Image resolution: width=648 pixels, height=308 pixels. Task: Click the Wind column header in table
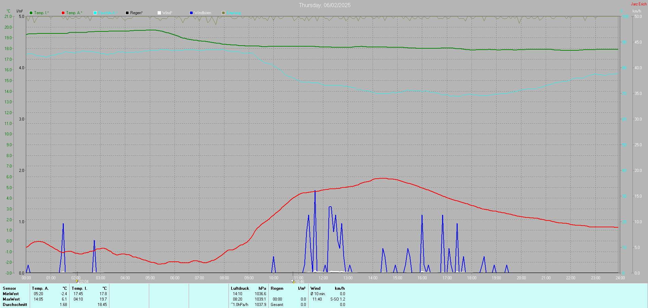316,288
